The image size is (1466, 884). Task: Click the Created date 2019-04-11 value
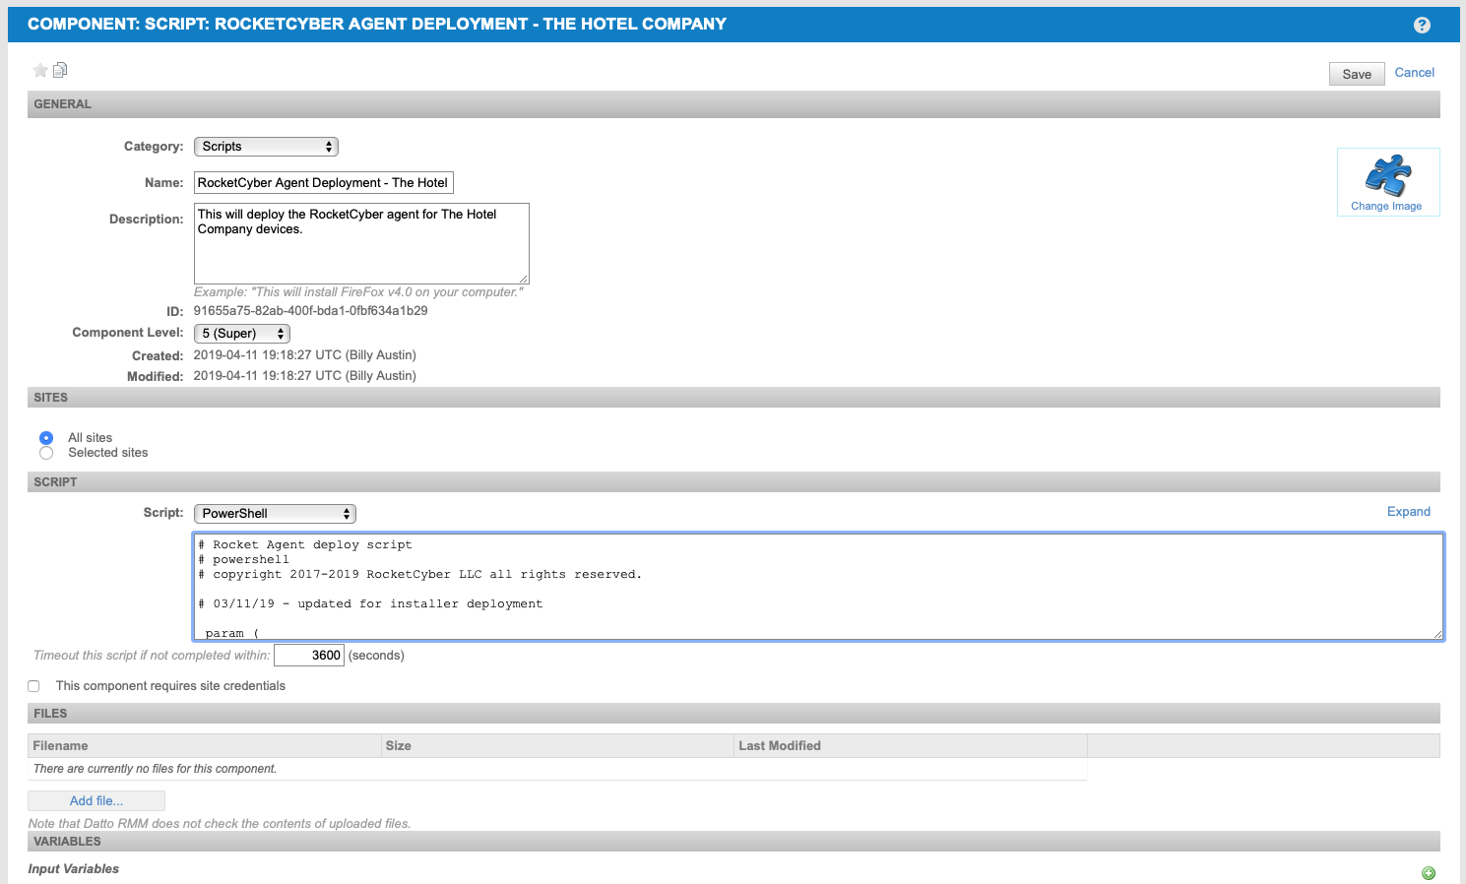pos(304,355)
